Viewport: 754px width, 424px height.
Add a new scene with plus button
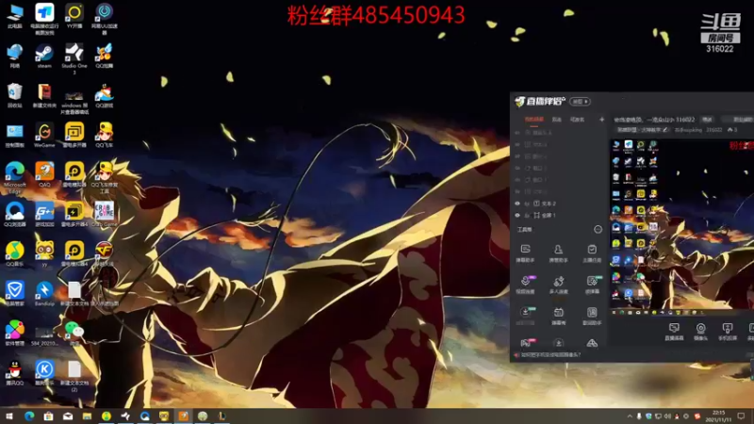(601, 120)
